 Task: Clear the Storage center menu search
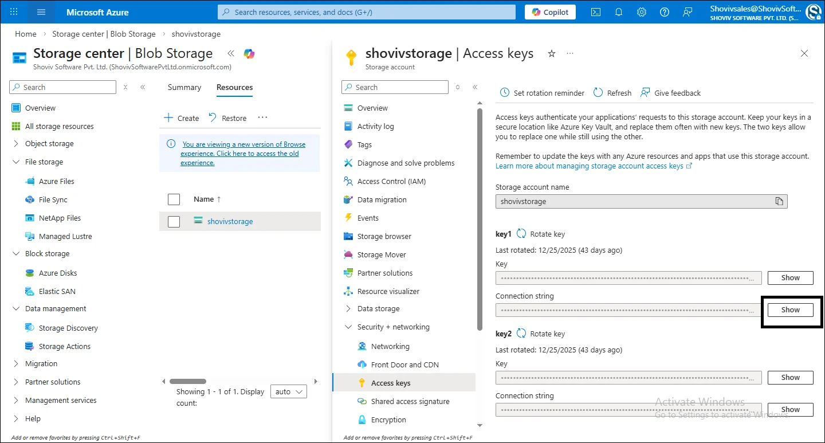pyautogui.click(x=126, y=87)
